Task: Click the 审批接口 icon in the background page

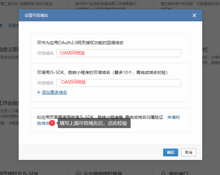Action: (x=163, y=173)
